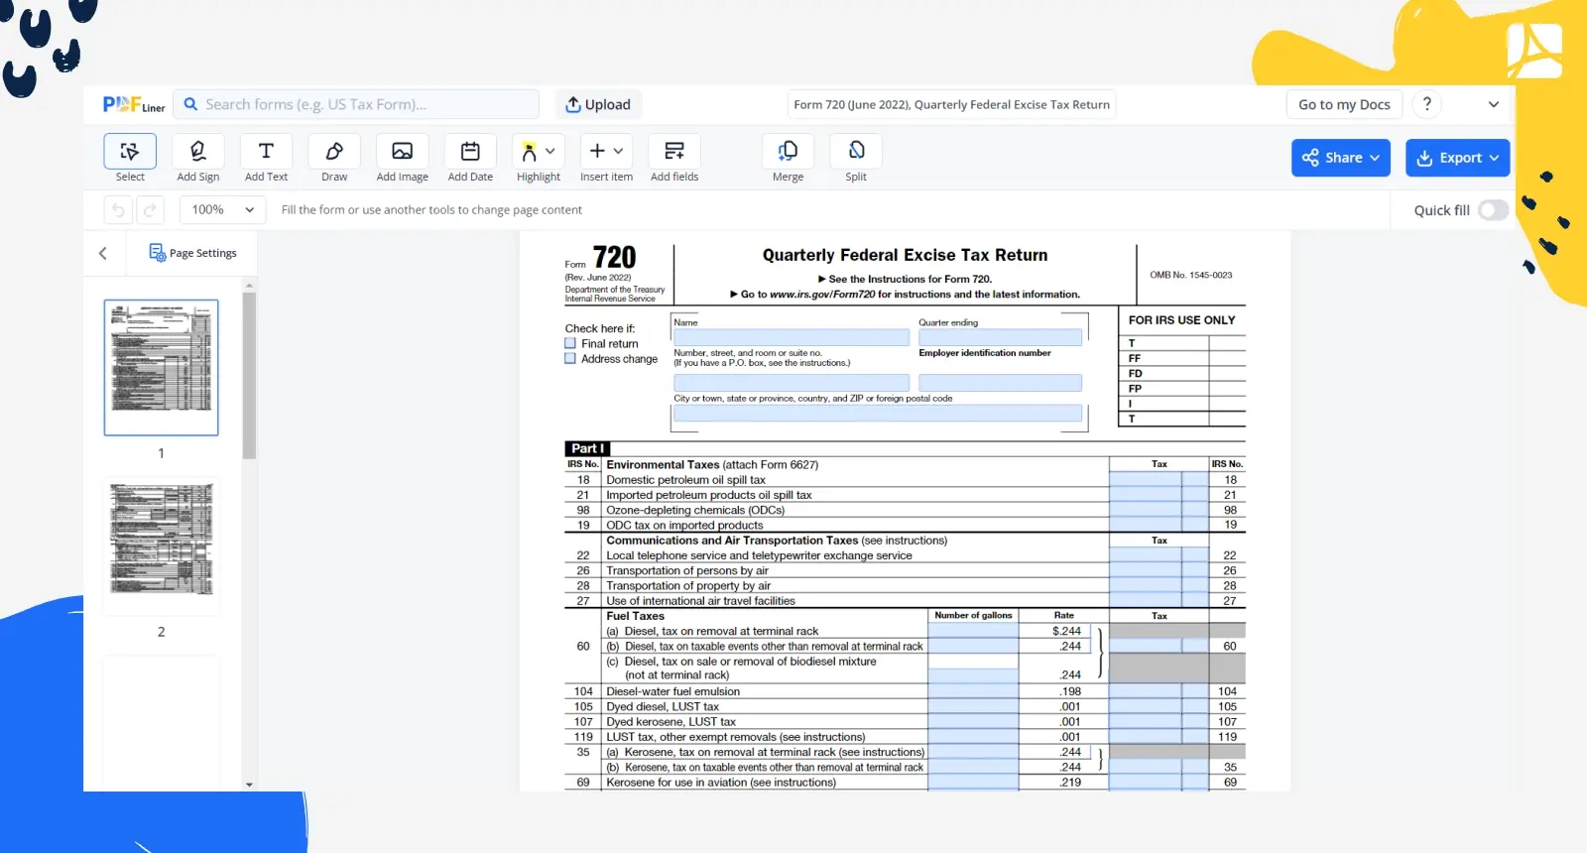Expand the Insert item dropdown arrow
The image size is (1587, 853).
tap(618, 151)
